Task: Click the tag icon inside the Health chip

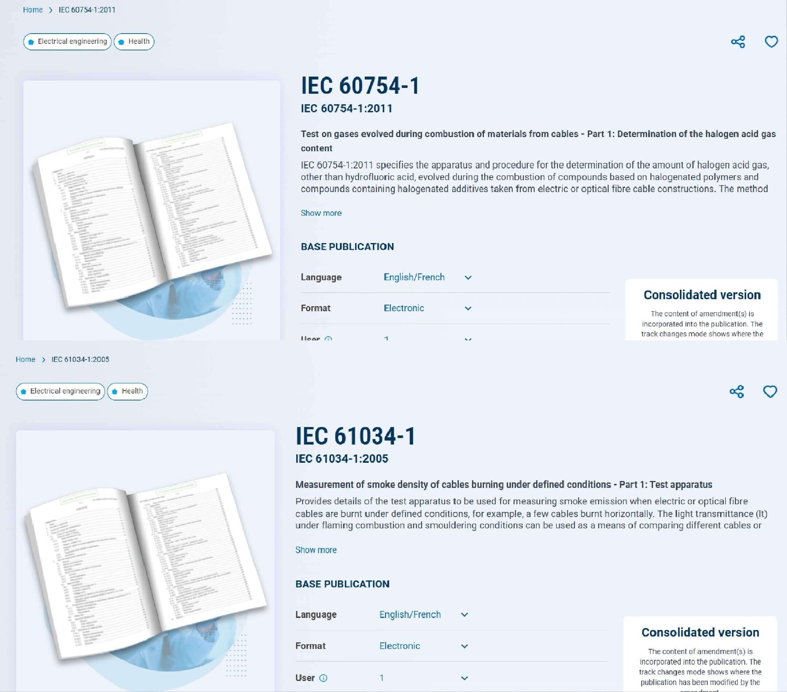Action: 121,42
